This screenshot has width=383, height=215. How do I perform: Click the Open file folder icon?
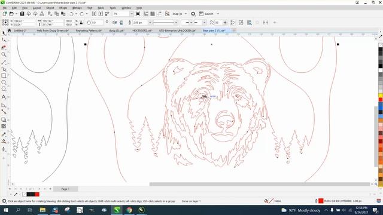click(11, 14)
